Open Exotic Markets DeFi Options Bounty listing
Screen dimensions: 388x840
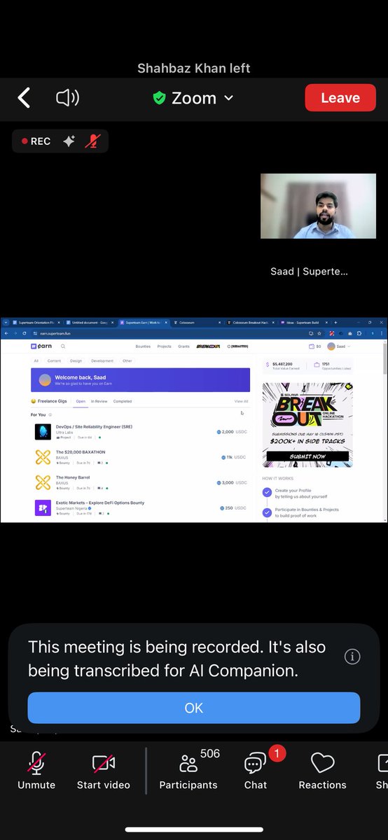coord(140,507)
